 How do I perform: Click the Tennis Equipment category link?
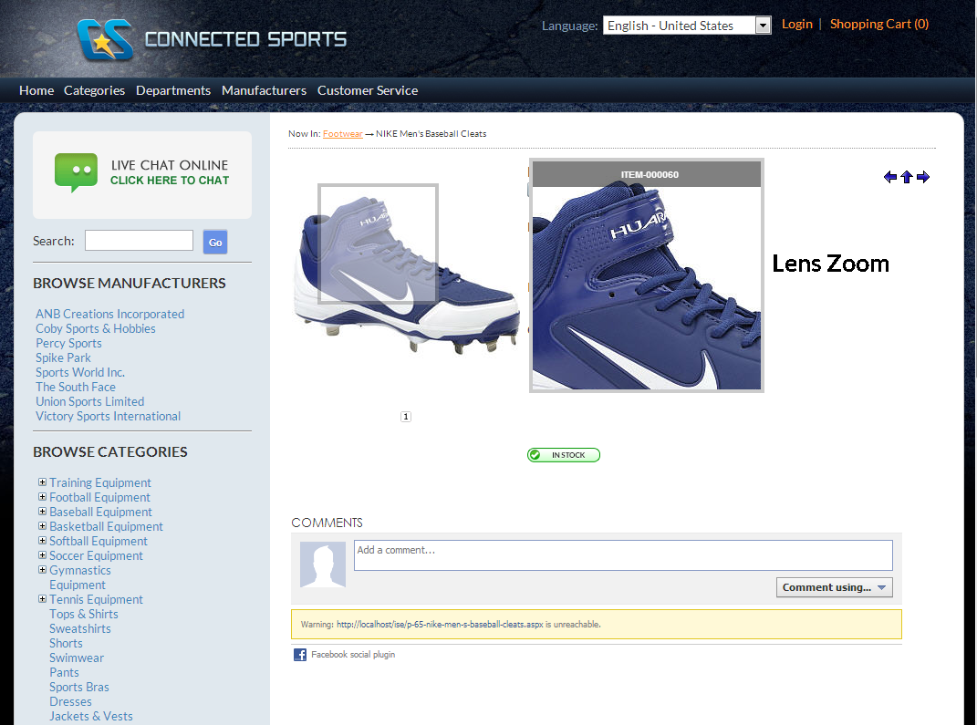(96, 599)
